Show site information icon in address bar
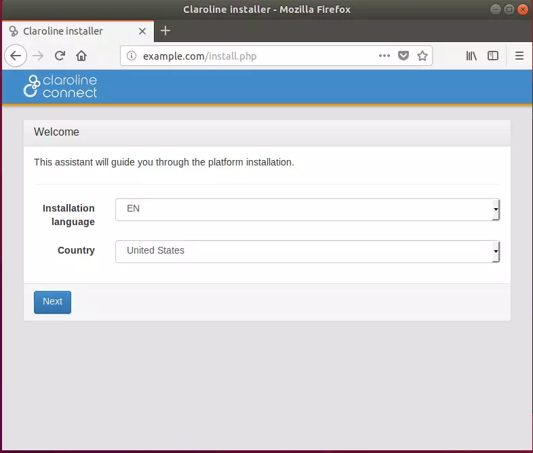Screen dimensions: 533x453 [x=132, y=56]
